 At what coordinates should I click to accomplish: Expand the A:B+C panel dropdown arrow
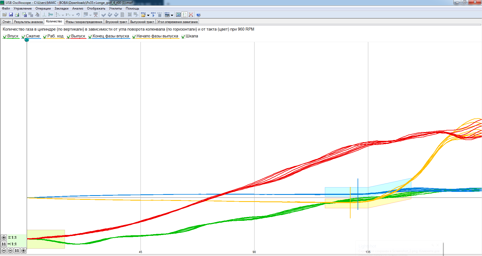pyautogui.click(x=172, y=15)
